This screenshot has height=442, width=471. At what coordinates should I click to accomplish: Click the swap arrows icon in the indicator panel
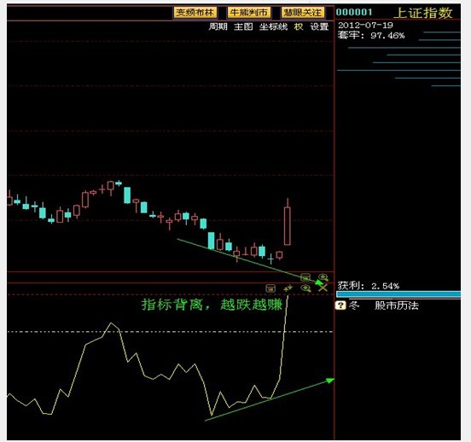tap(288, 288)
